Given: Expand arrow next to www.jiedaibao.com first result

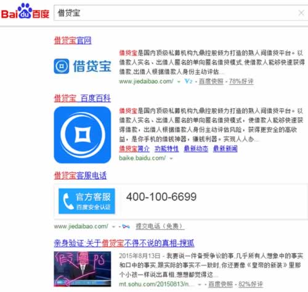Looking at the screenshot, I should point(179,82).
